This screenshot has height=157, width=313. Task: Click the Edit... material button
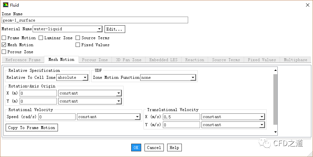pyautogui.click(x=115, y=29)
